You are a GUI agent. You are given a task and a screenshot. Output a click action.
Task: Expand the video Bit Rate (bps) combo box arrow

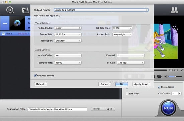coord(130,28)
